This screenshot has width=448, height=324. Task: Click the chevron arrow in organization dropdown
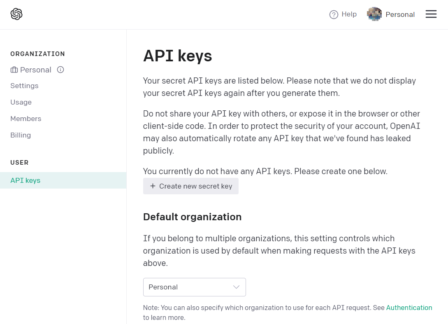tap(236, 287)
